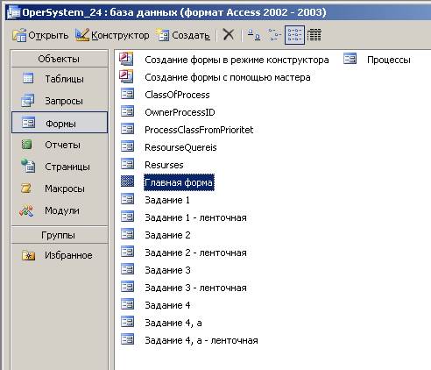The height and width of the screenshot is (370, 431).
Task: Click the Группы header bar
Action: 60,235
